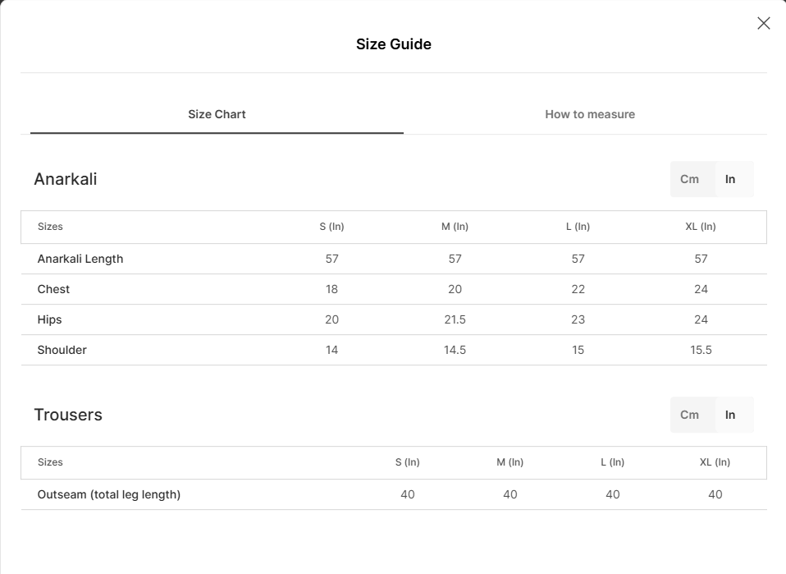
Task: Close the Size Guide dialog
Action: coord(763,24)
